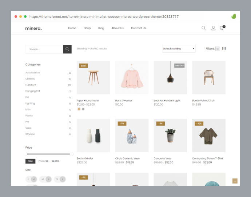Click the browser URL address text
Image resolution: width=251 pixels, height=197 pixels.
click(104, 16)
